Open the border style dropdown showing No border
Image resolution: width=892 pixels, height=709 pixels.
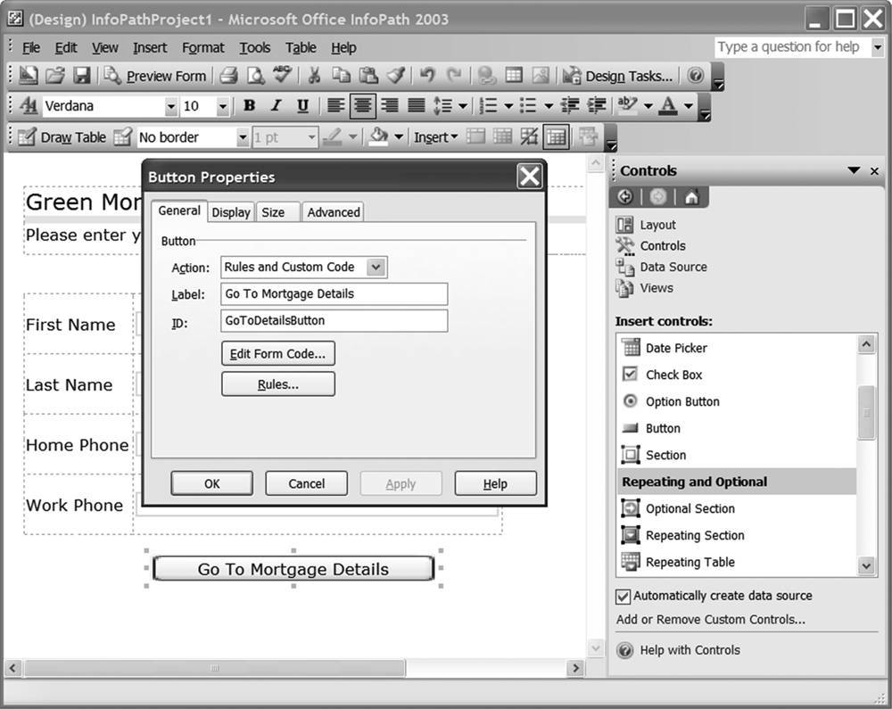tap(243, 137)
